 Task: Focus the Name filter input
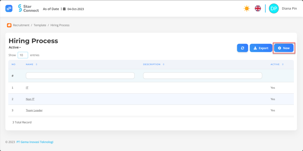coord(80,76)
